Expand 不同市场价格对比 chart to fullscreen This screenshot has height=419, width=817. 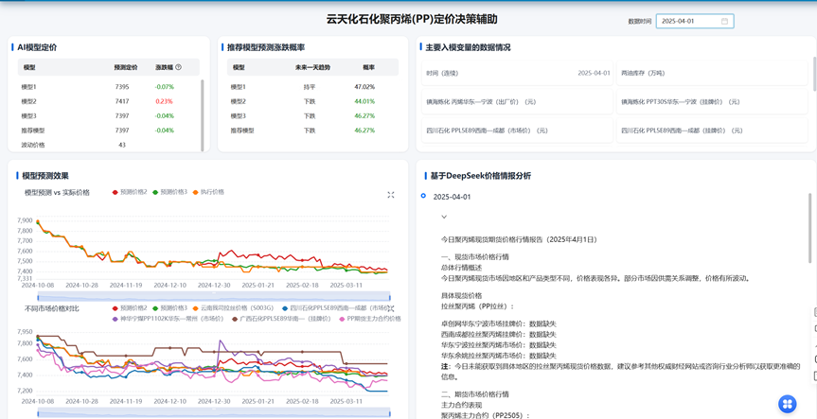coord(391,308)
